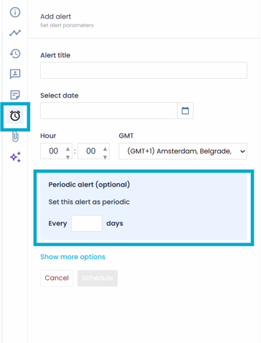261x343 pixels.
Task: Open the info icon in sidebar
Action: click(15, 12)
